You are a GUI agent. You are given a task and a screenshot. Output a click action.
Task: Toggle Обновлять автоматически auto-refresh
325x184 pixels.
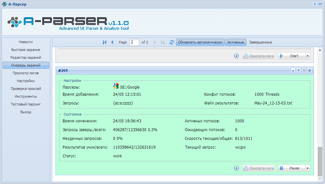pyautogui.click(x=200, y=42)
